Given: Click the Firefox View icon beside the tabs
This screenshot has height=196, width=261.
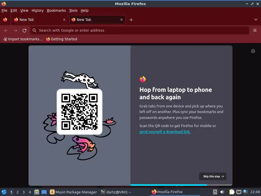Looking at the screenshot, I should 5,20.
